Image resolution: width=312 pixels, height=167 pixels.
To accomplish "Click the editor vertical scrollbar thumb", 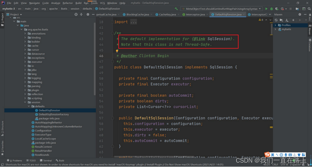I will pos(271,29).
